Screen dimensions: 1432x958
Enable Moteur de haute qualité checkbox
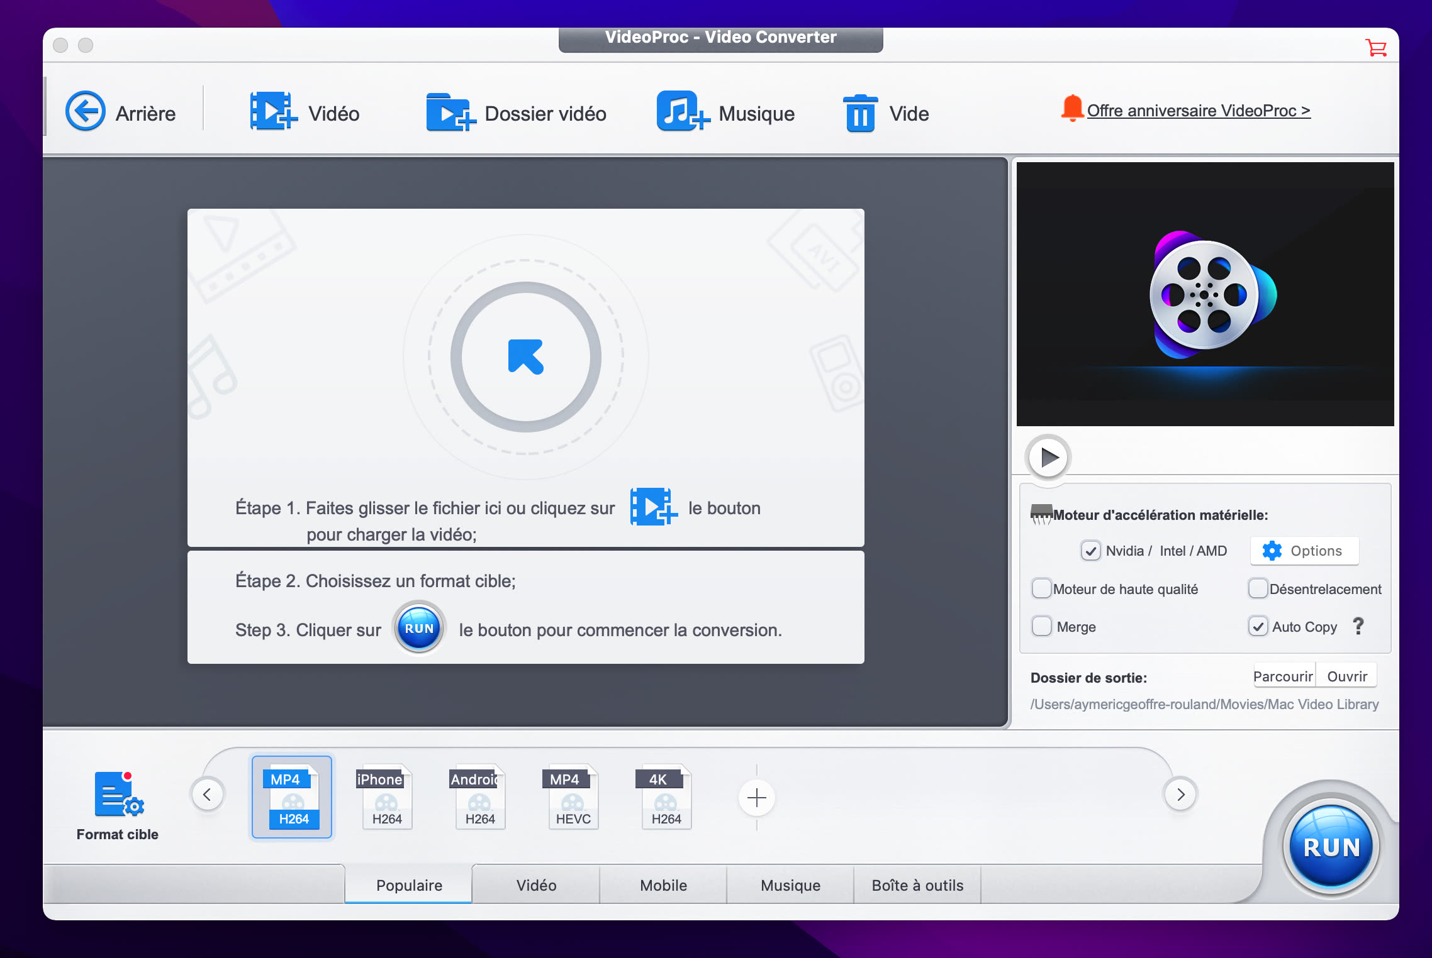coord(1041,588)
